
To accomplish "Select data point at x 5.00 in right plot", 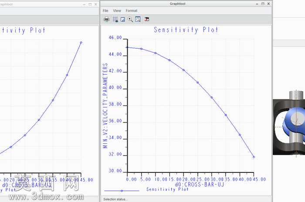I will (x=142, y=49).
